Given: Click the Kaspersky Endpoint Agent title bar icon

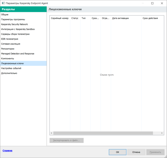Looking at the screenshot, I should click(3, 3).
